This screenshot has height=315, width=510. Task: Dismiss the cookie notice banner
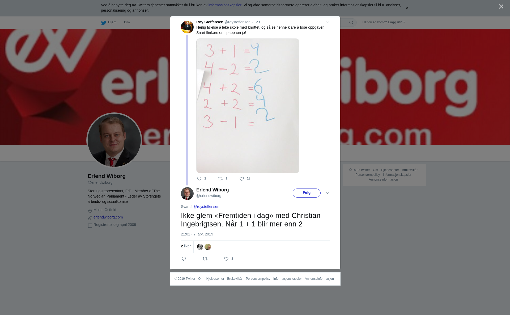[407, 8]
